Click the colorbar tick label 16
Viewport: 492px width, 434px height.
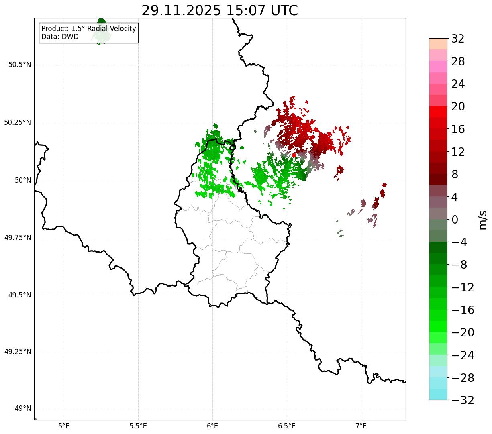point(458,129)
